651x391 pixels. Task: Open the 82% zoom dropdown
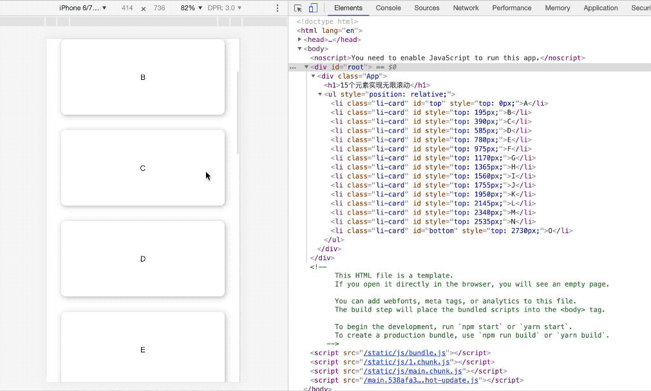191,8
